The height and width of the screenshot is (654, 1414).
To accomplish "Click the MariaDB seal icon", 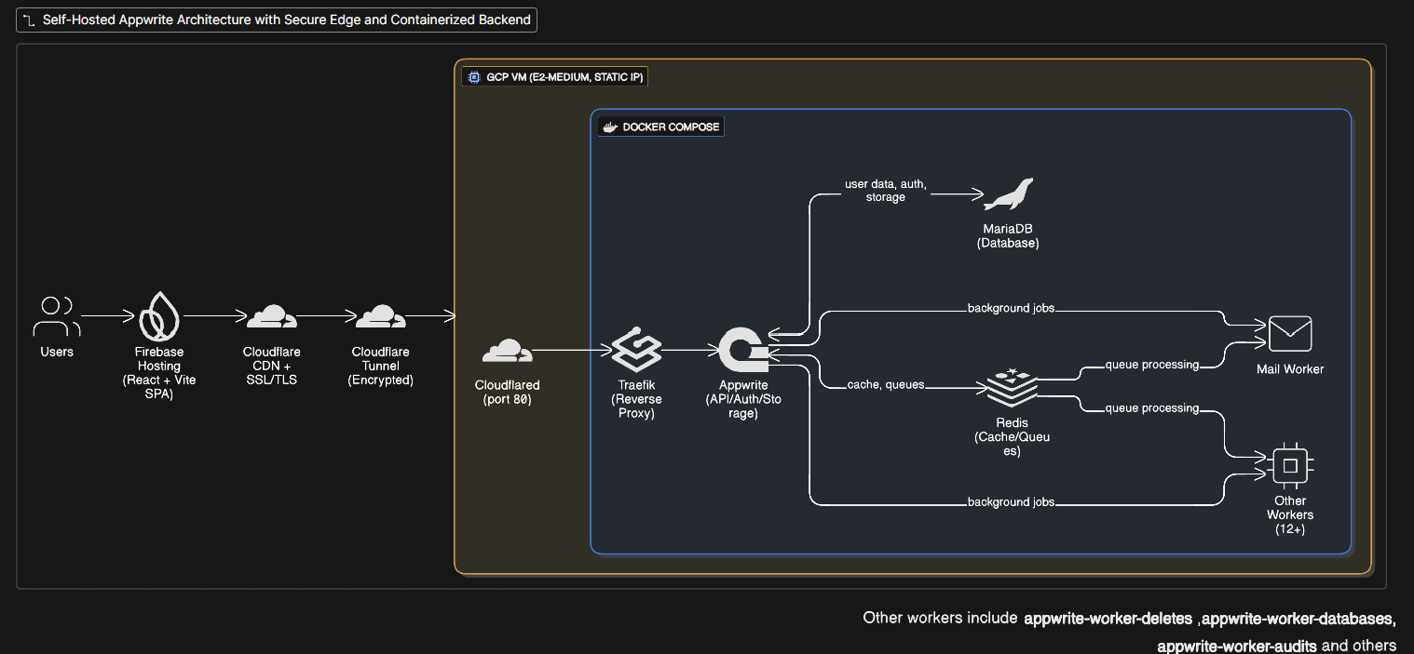I will tap(1008, 193).
